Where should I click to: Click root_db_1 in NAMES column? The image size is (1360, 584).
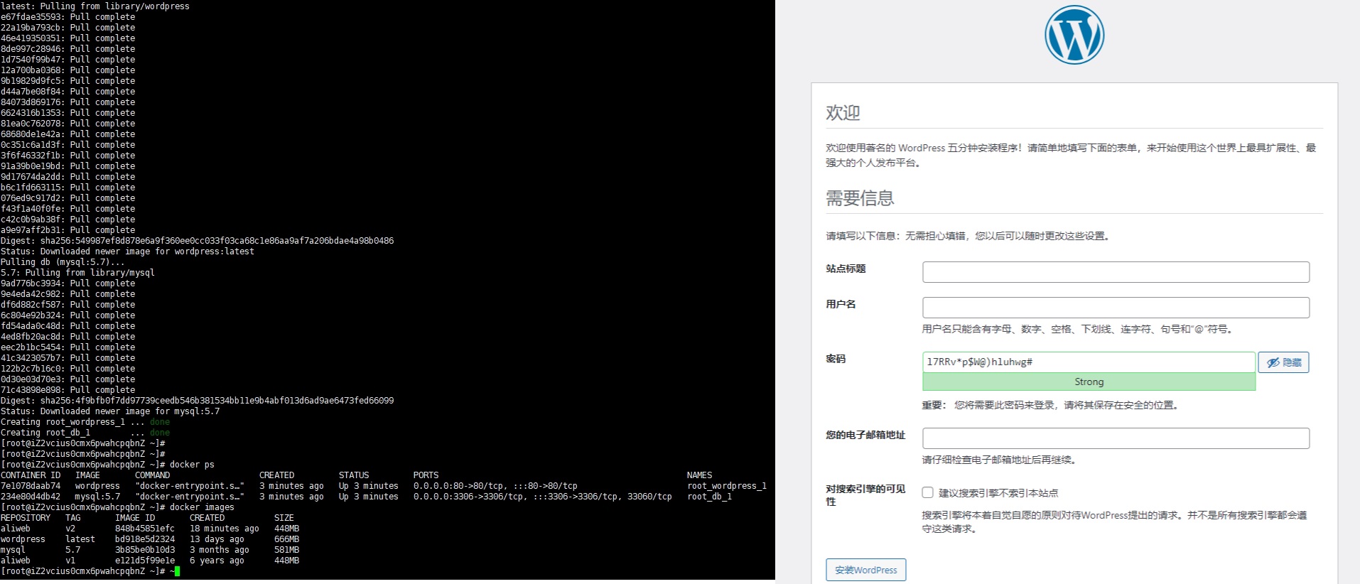tap(709, 497)
